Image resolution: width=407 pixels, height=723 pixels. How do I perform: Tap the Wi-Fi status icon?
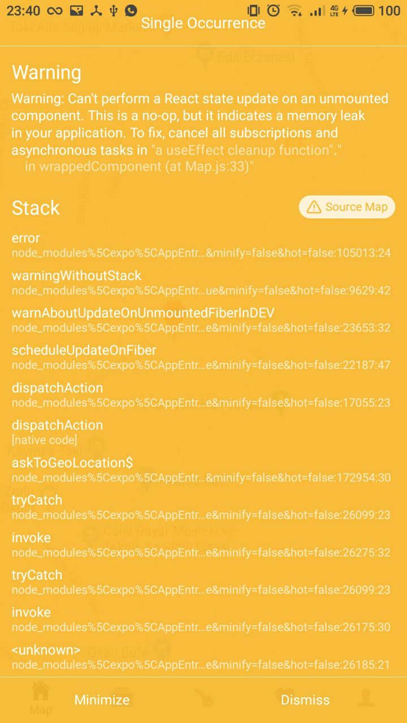[295, 10]
